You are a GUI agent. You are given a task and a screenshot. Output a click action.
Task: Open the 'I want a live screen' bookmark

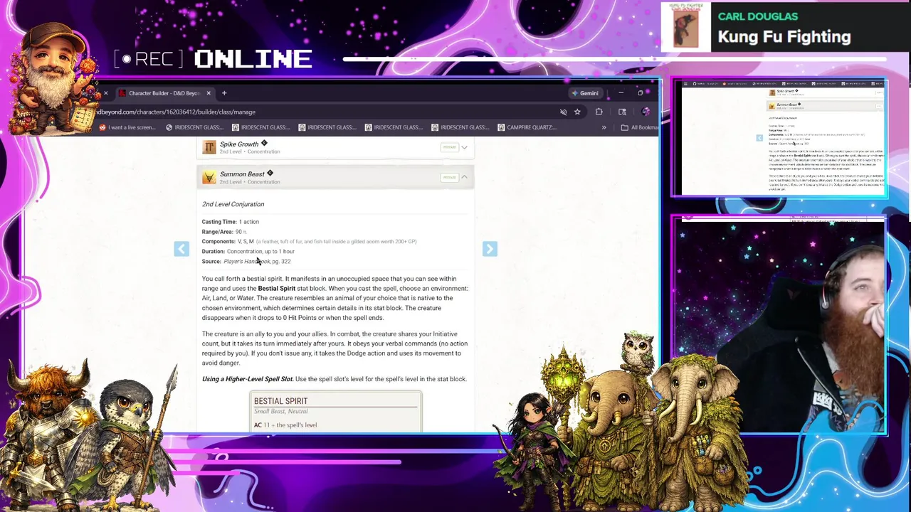click(x=127, y=127)
